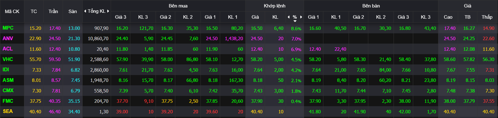Toggle sort indicator under % header
The image size is (498, 118).
[x=295, y=21]
